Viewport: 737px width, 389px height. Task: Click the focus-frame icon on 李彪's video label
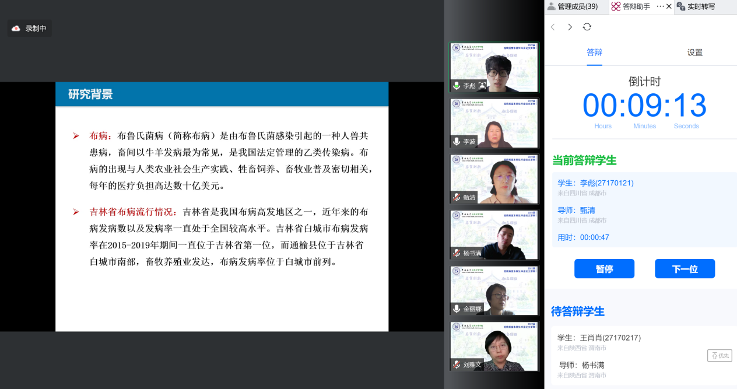(482, 86)
